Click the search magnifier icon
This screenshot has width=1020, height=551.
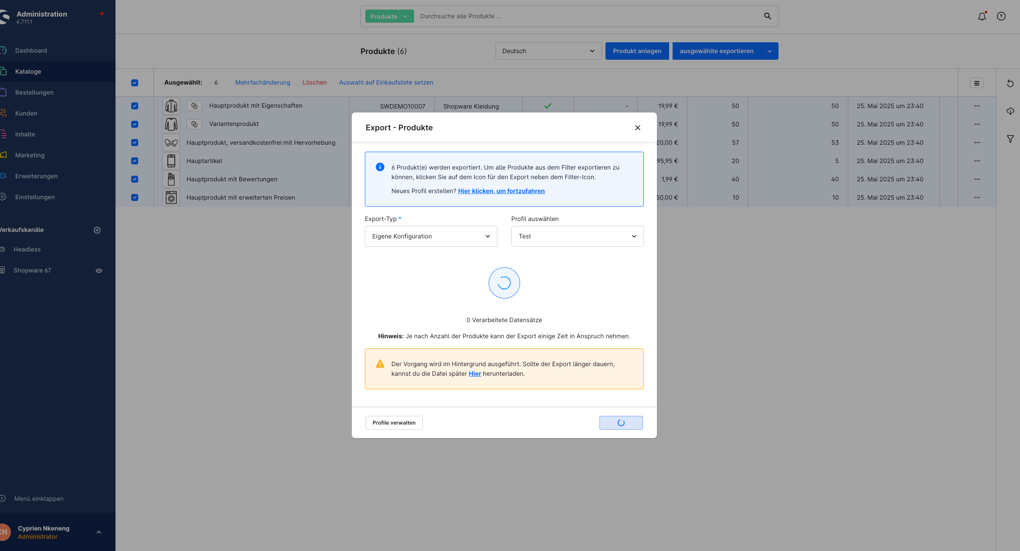click(768, 16)
